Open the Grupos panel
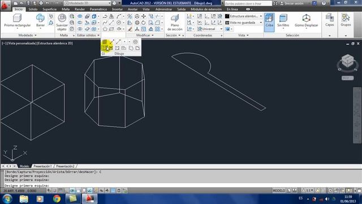Viewport: 362px width, 204px height. click(x=346, y=20)
